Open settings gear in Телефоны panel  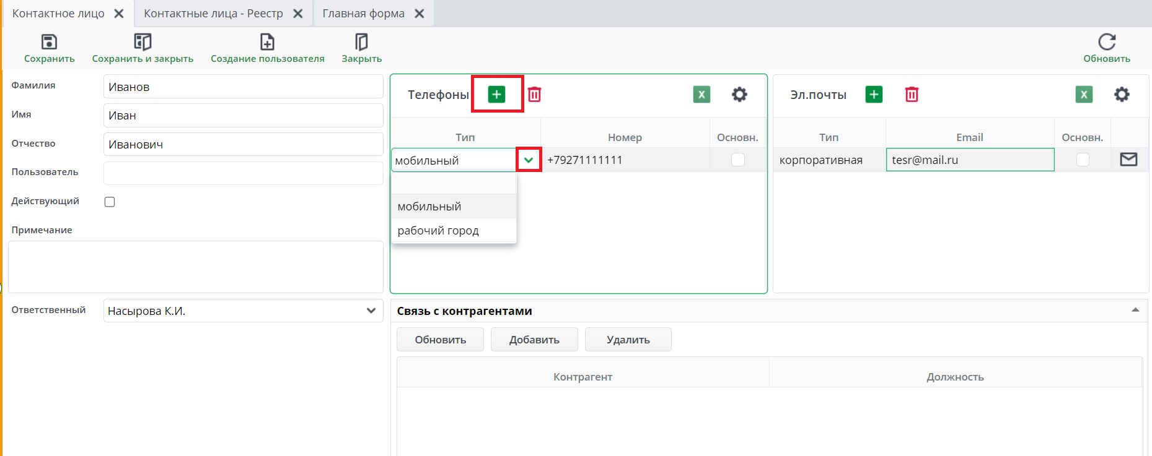739,94
